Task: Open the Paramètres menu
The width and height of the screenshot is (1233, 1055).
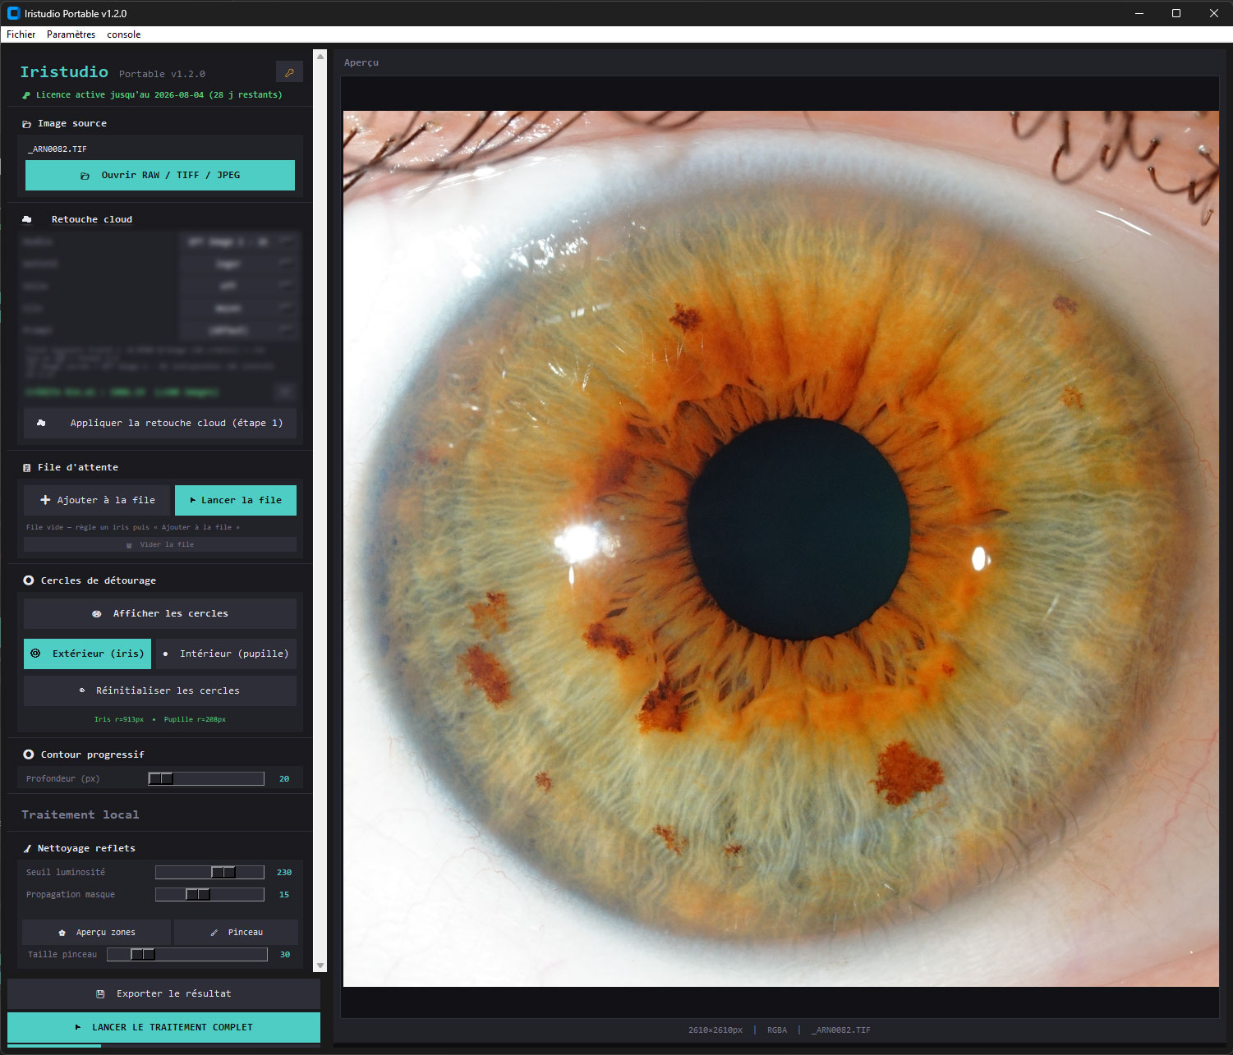Action: coord(71,34)
